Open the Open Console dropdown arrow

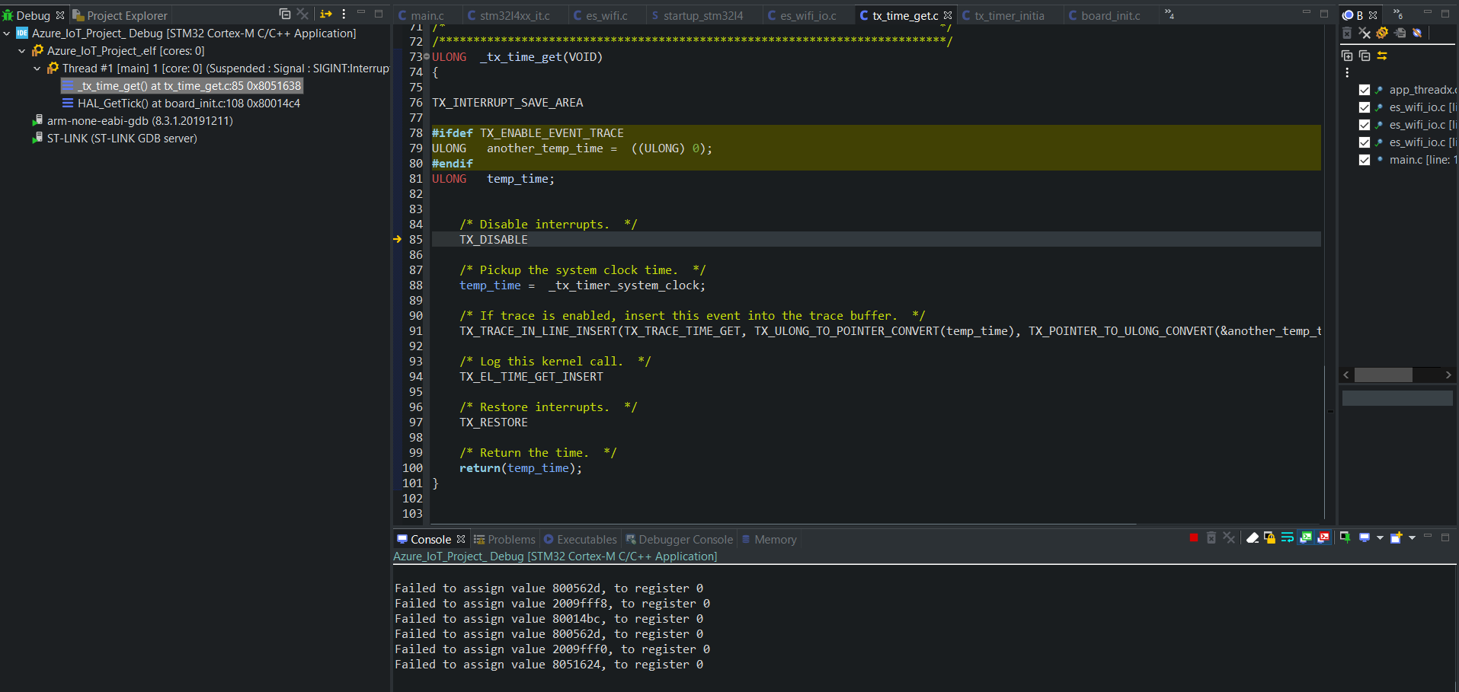[x=1412, y=537]
